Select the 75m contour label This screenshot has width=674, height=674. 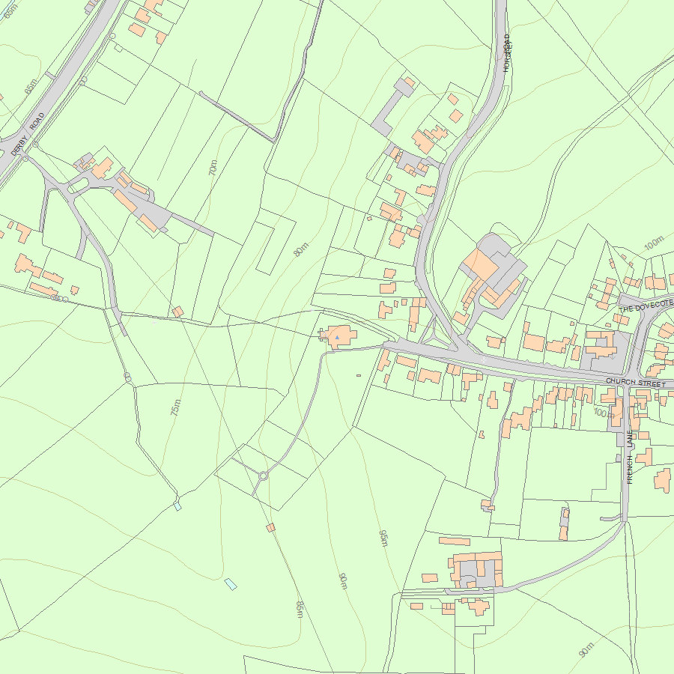point(175,407)
